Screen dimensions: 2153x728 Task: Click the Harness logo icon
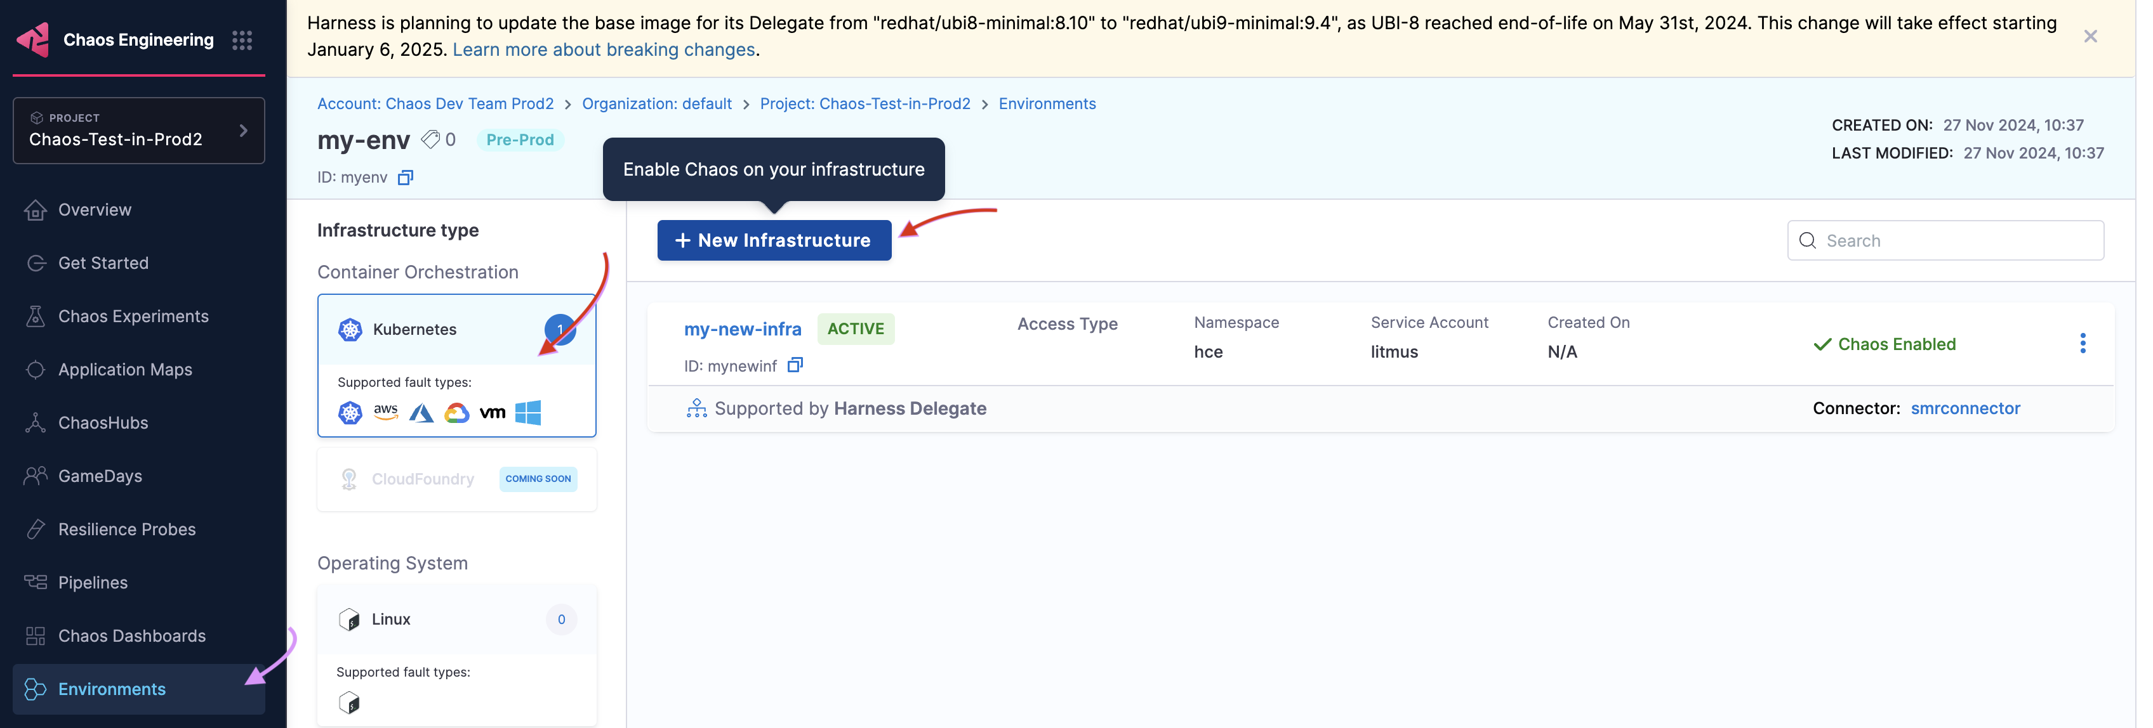tap(34, 39)
